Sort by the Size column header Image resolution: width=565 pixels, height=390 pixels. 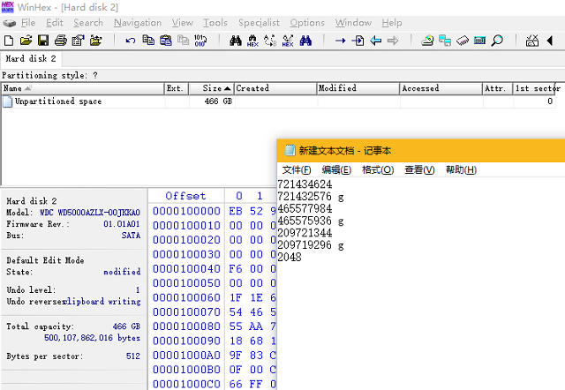click(212, 88)
